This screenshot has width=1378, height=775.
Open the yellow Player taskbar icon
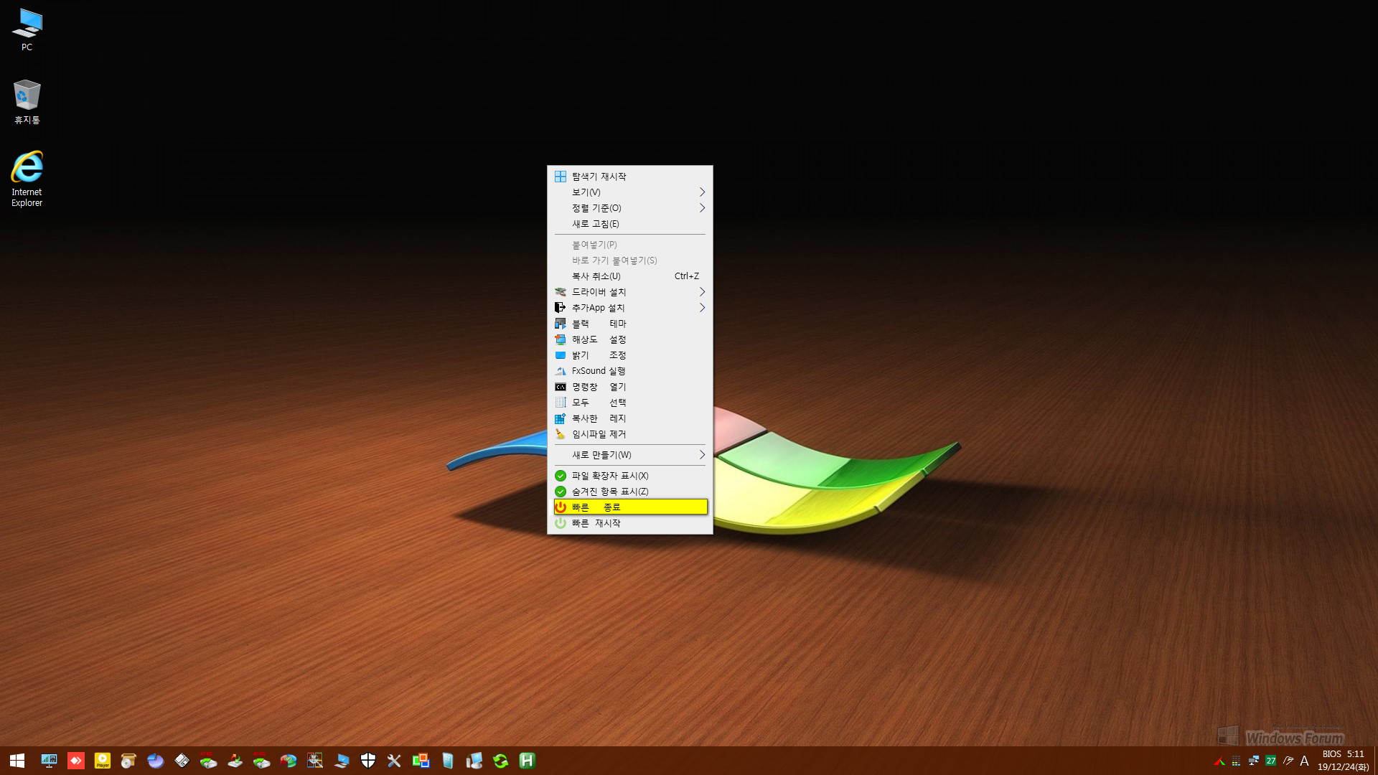[x=103, y=761]
